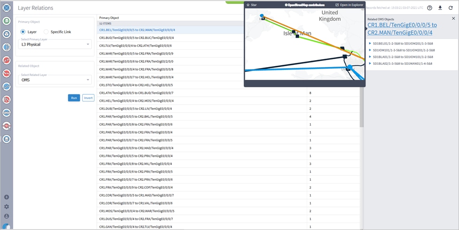This screenshot has height=230, width=459.
Task: Open the top network logo icon in sidebar
Action: pyautogui.click(x=7, y=8)
